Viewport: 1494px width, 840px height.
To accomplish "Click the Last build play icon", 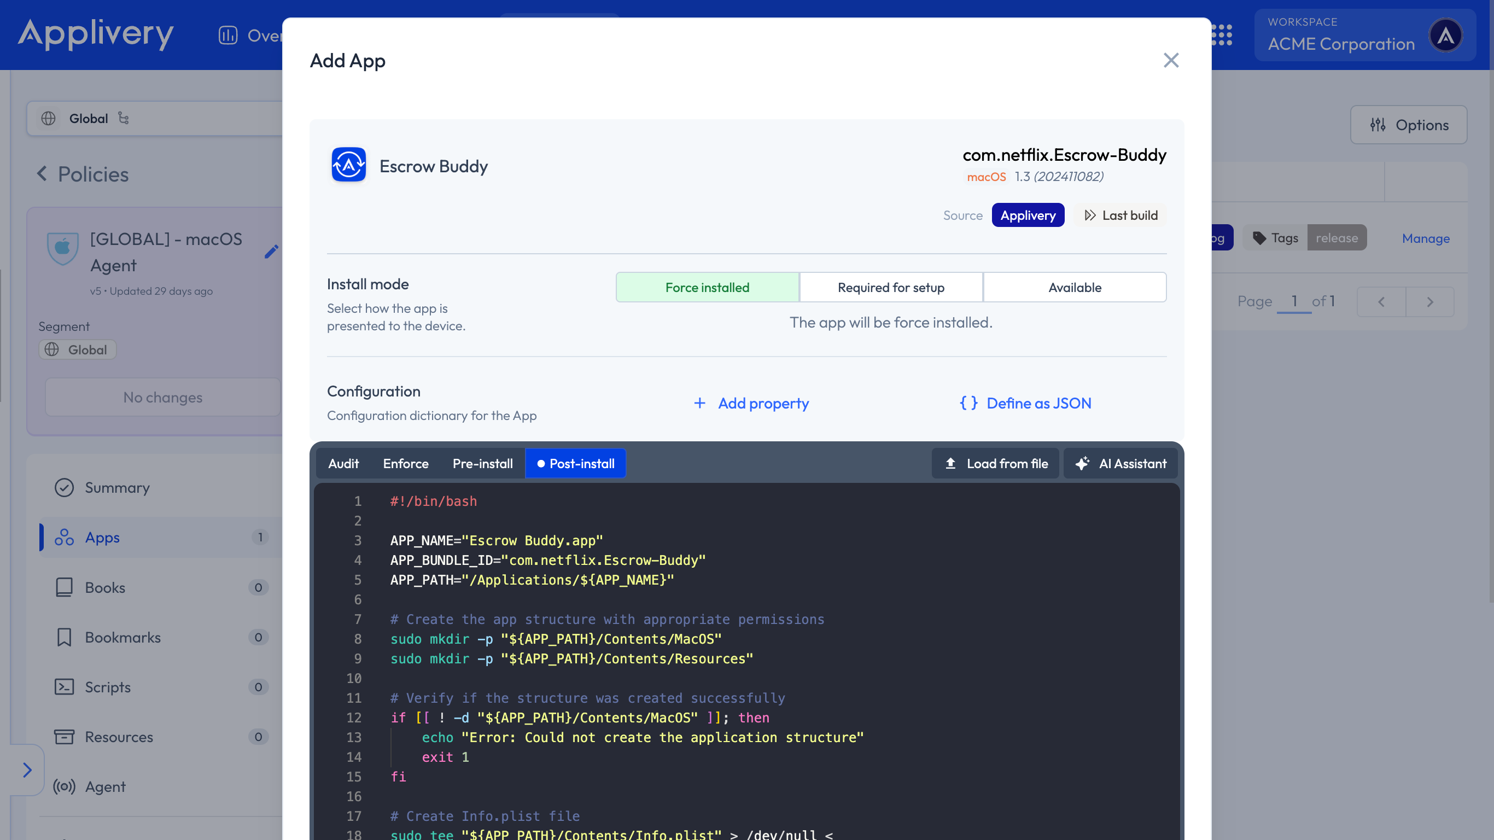I will (x=1090, y=215).
